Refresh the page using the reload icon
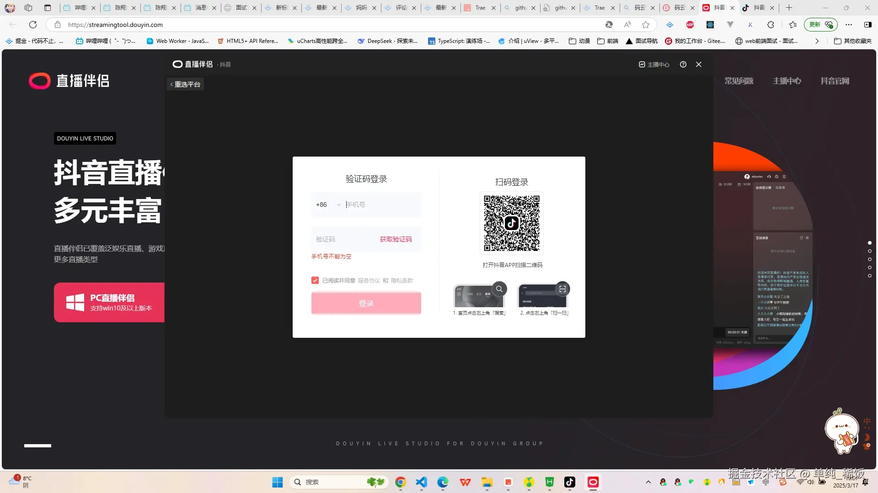Screen dimensions: 878x493 point(32,25)
